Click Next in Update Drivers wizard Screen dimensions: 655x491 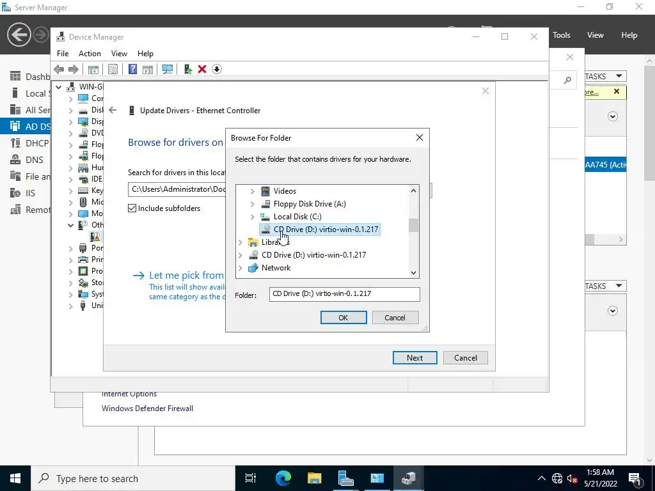414,357
